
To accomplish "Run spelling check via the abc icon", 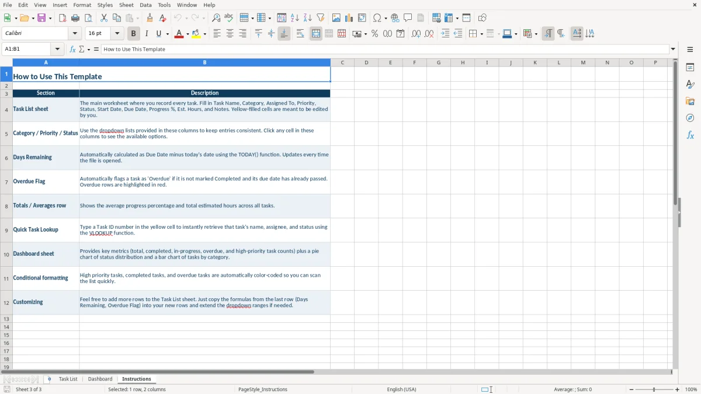I will point(228,18).
